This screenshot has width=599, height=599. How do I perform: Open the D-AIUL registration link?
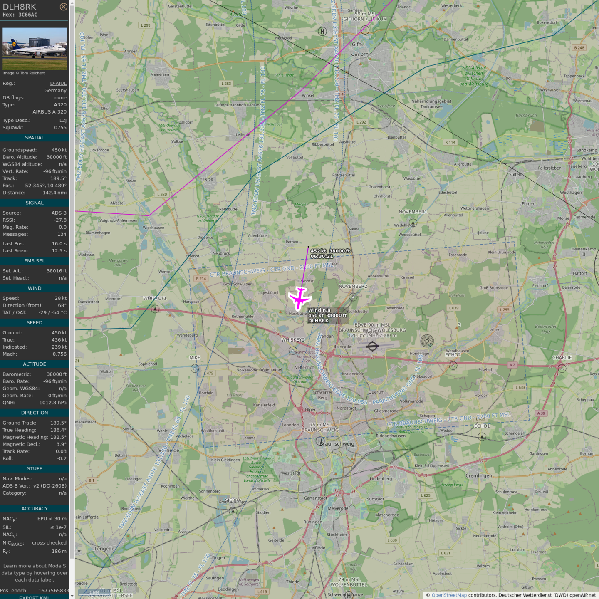click(58, 83)
